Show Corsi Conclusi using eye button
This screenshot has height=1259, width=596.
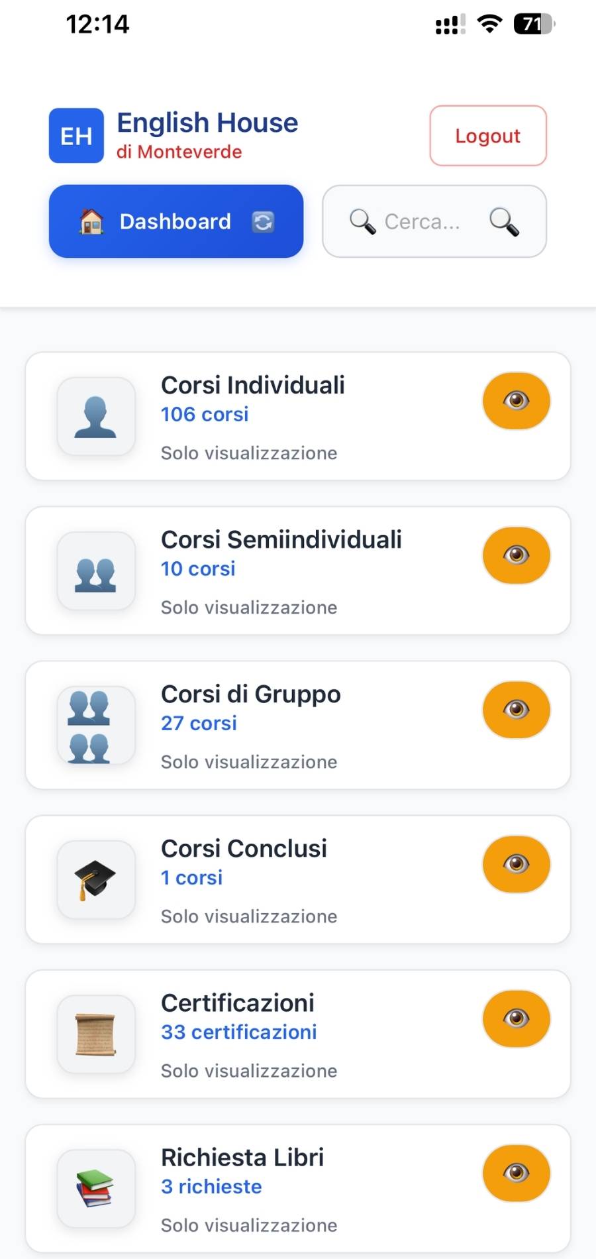[516, 864]
